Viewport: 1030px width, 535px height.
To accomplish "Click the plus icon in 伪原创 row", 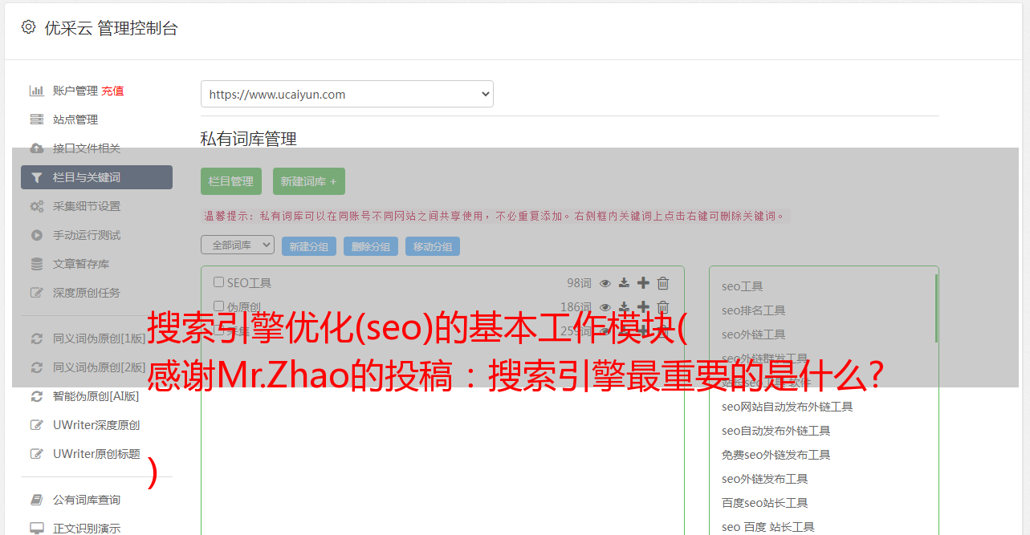I will pyautogui.click(x=643, y=306).
